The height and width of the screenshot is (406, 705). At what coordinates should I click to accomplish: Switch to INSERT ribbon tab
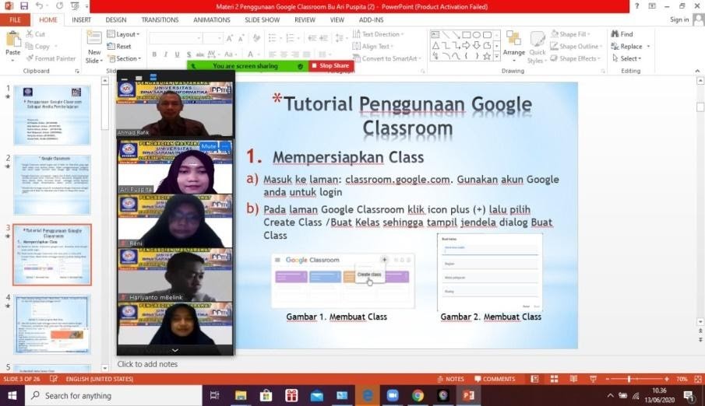point(81,19)
